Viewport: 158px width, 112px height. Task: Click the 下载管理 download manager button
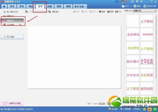pos(126,109)
